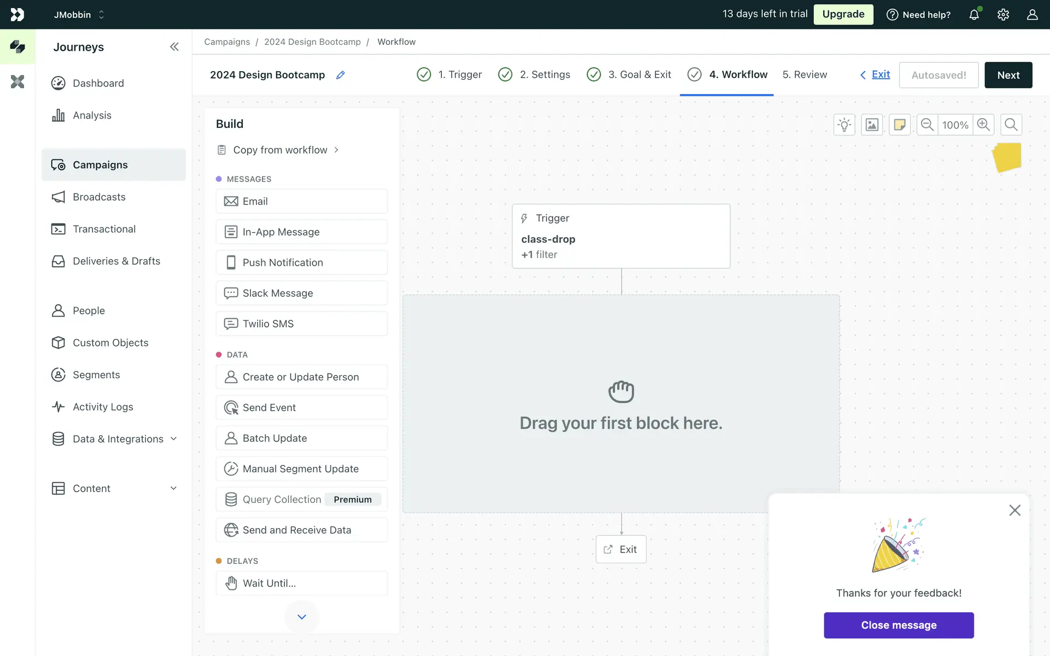
Task: Select the yellow sticky note on canvas
Action: pos(1007,157)
